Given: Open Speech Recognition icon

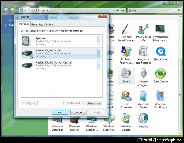Looking at the screenshot, I should (x=143, y=77).
